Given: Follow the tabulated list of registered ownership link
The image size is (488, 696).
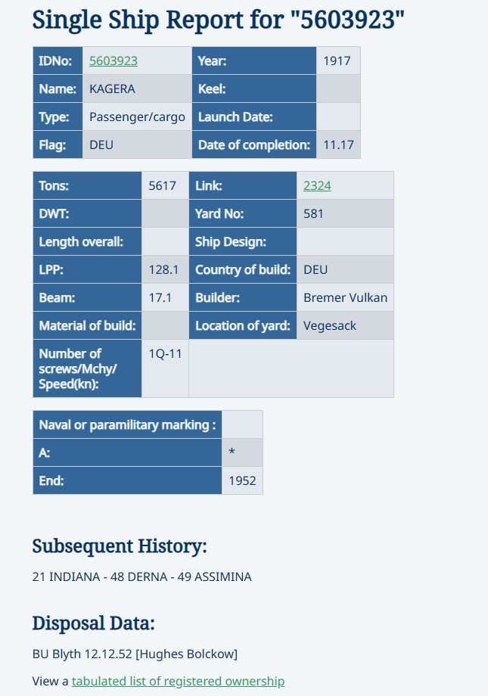Looking at the screenshot, I should (178, 681).
